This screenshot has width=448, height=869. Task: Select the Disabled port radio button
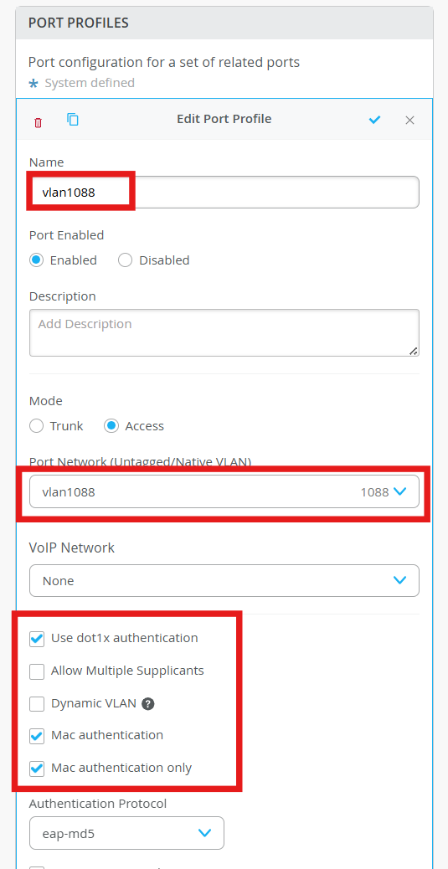126,260
